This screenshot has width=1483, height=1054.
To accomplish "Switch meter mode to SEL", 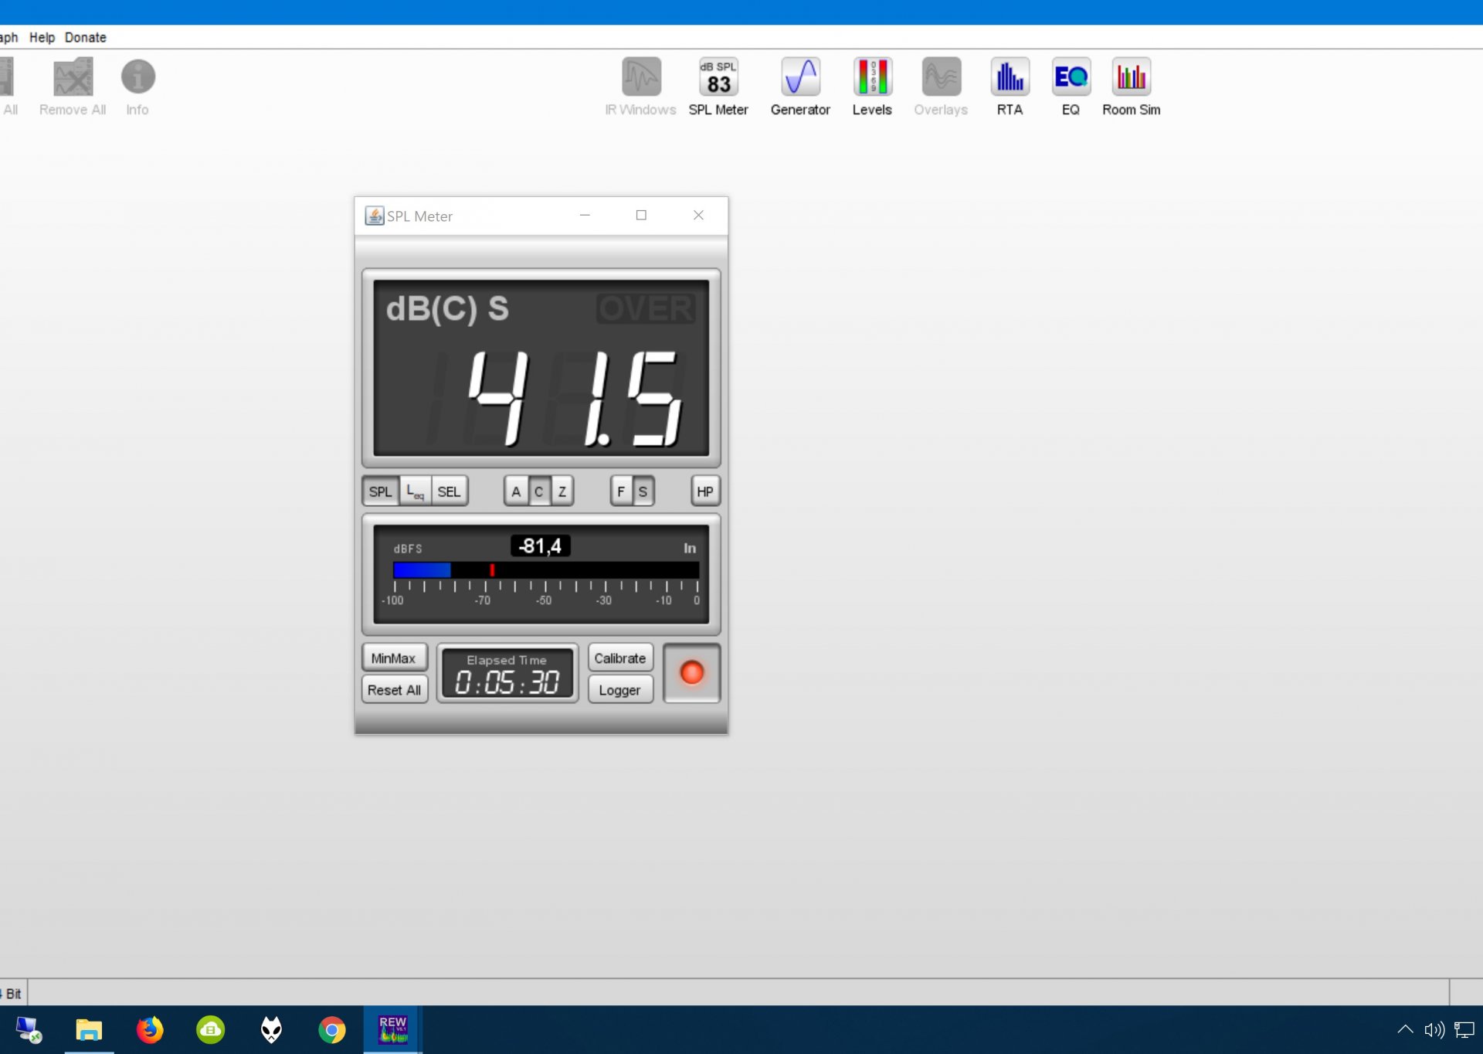I will [x=449, y=491].
